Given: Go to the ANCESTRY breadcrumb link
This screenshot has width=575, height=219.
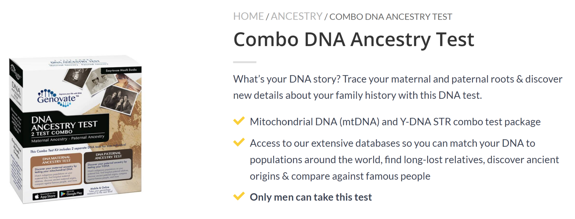Looking at the screenshot, I should pos(296,17).
